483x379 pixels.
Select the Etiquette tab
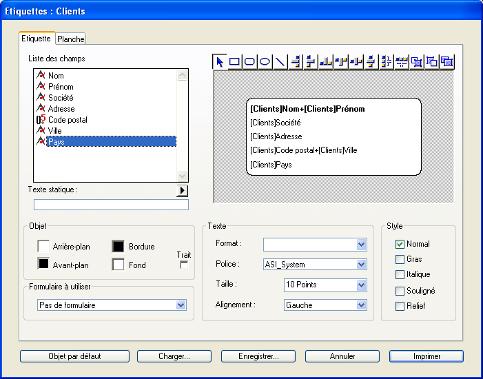pyautogui.click(x=37, y=39)
